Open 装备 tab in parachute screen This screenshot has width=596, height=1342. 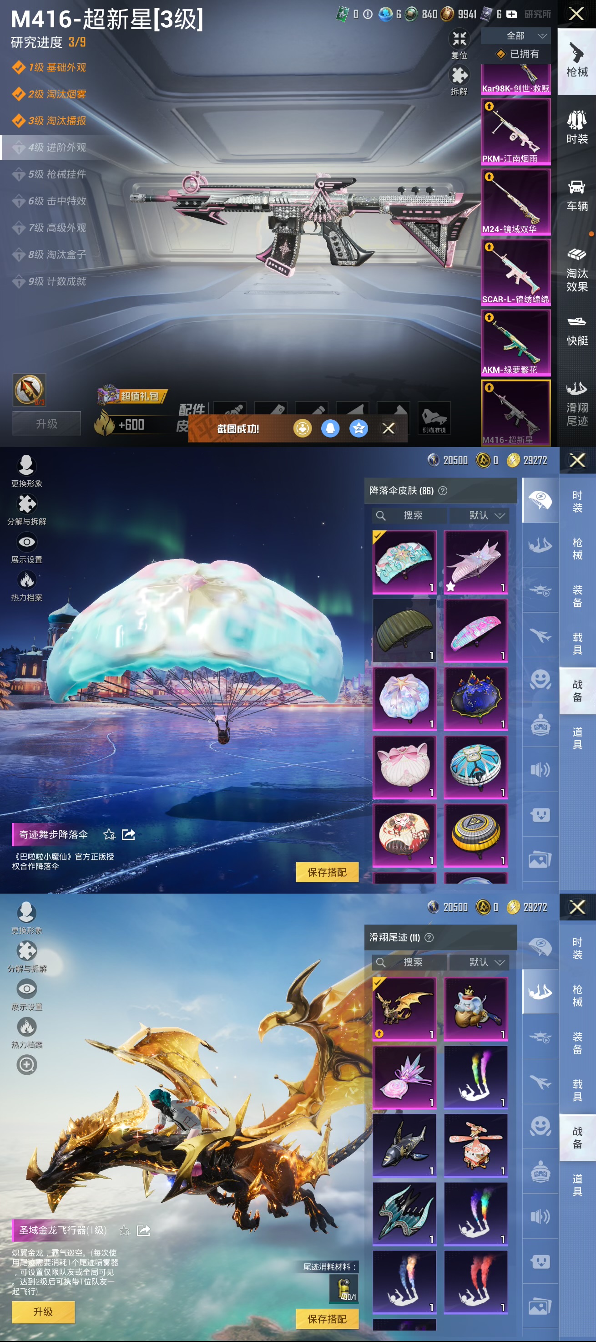click(x=577, y=596)
